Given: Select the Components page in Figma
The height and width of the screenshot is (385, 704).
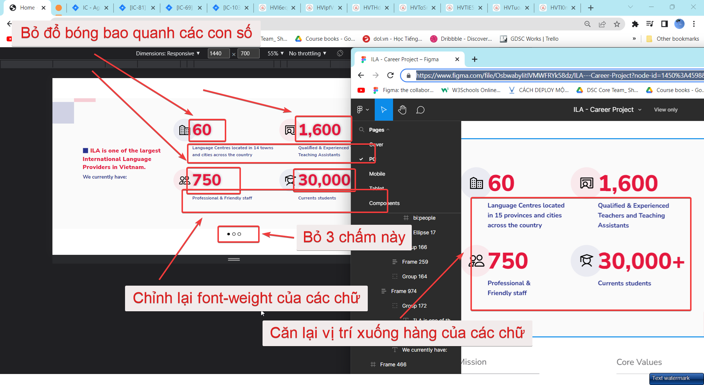Looking at the screenshot, I should 384,203.
